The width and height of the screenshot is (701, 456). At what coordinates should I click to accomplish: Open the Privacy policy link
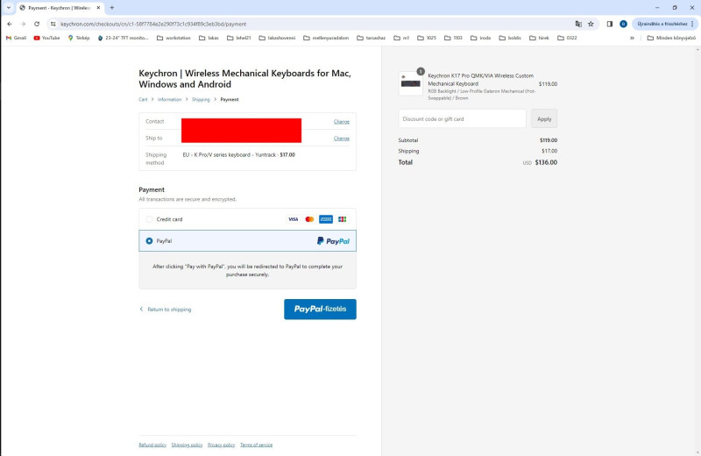222,445
